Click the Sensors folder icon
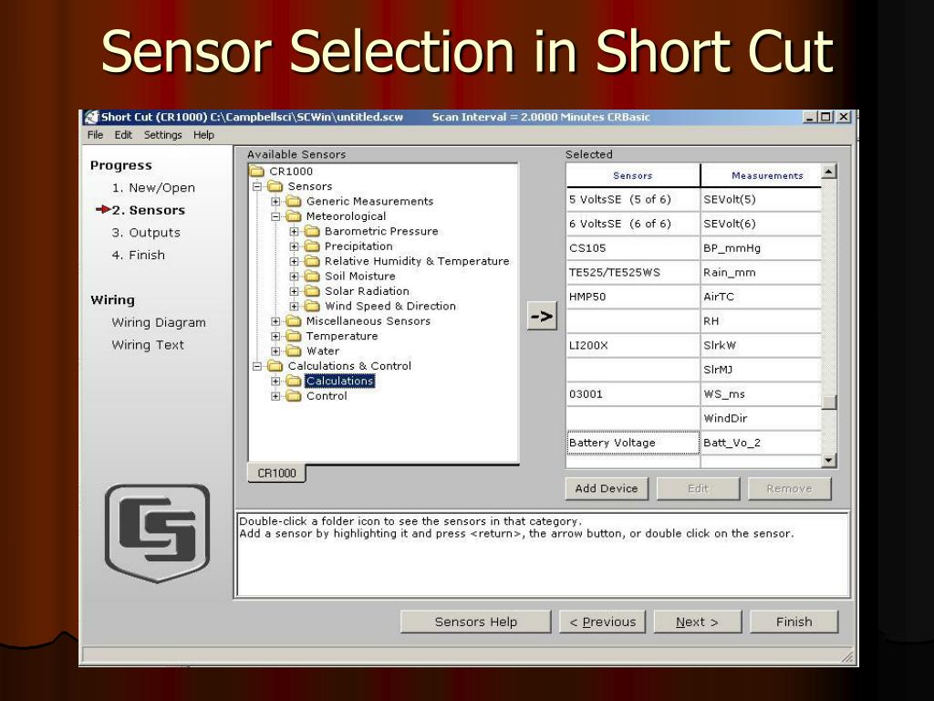The image size is (934, 701). tap(275, 186)
